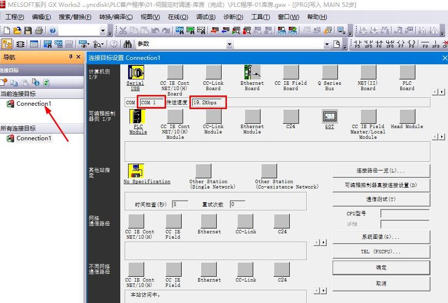This screenshot has width=448, height=303.
Task: Open the 帮助(H) menu
Action: point(317,17)
